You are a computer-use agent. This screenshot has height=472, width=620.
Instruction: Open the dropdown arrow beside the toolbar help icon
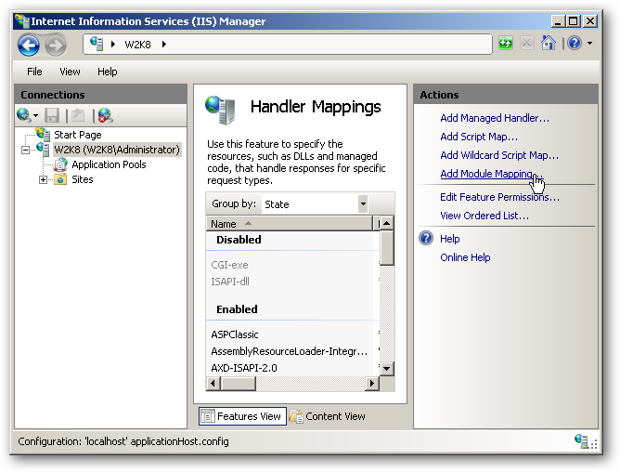590,43
